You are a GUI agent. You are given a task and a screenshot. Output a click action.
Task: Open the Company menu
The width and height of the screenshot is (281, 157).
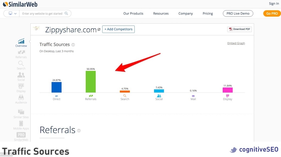click(x=186, y=14)
